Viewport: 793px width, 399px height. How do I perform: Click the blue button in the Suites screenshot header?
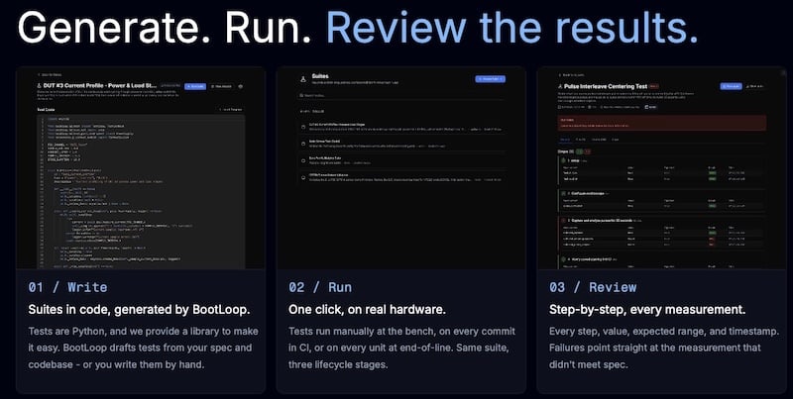490,79
